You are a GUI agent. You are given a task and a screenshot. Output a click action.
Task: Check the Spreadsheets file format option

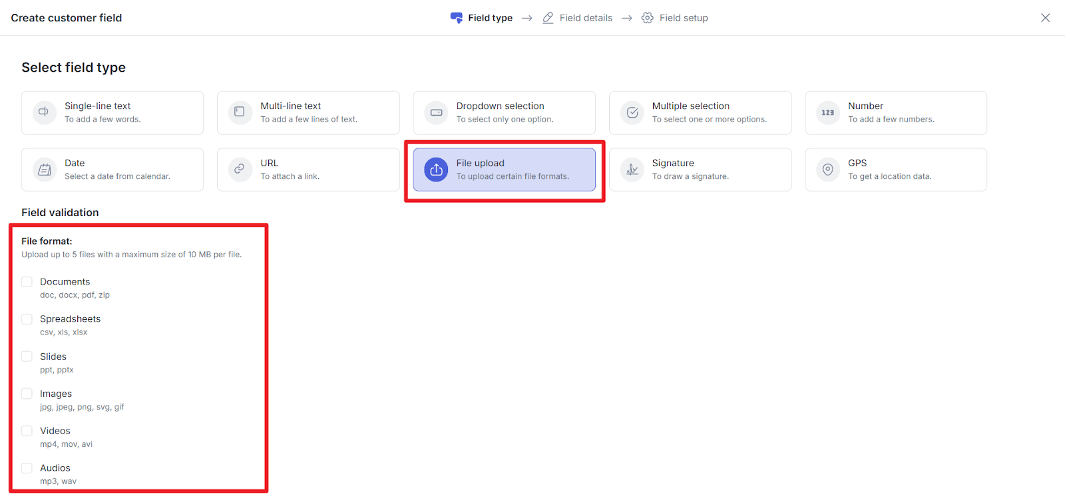coord(27,319)
